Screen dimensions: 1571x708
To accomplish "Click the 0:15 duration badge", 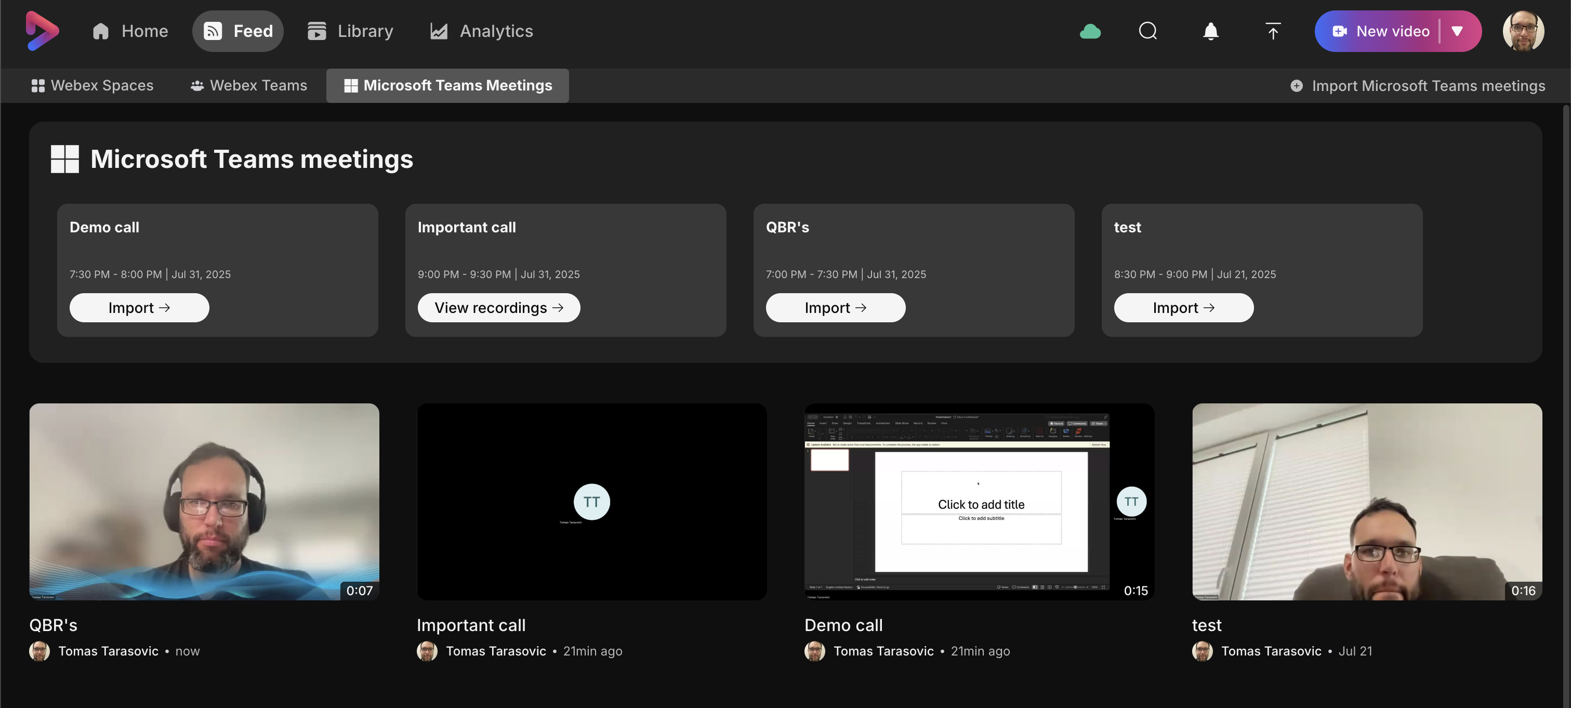I will pyautogui.click(x=1136, y=591).
